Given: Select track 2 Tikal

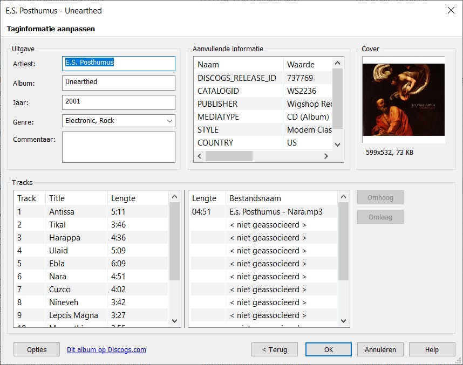Looking at the screenshot, I should pyautogui.click(x=92, y=224).
